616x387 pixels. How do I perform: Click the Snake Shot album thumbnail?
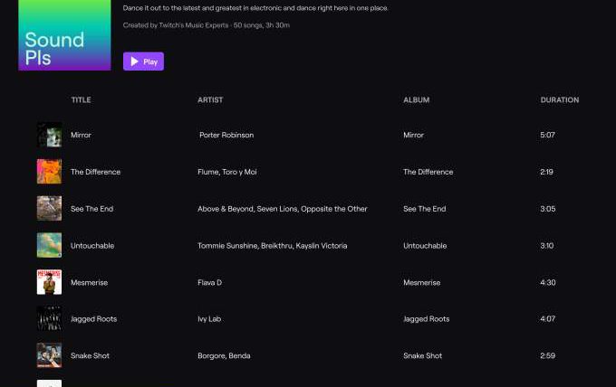(49, 355)
